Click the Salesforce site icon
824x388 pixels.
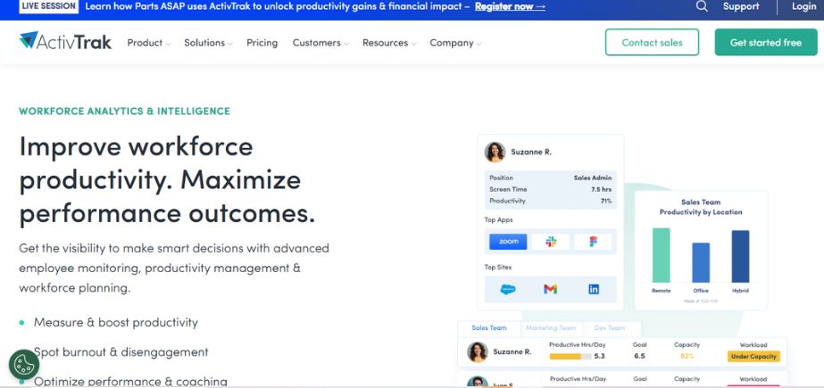508,289
